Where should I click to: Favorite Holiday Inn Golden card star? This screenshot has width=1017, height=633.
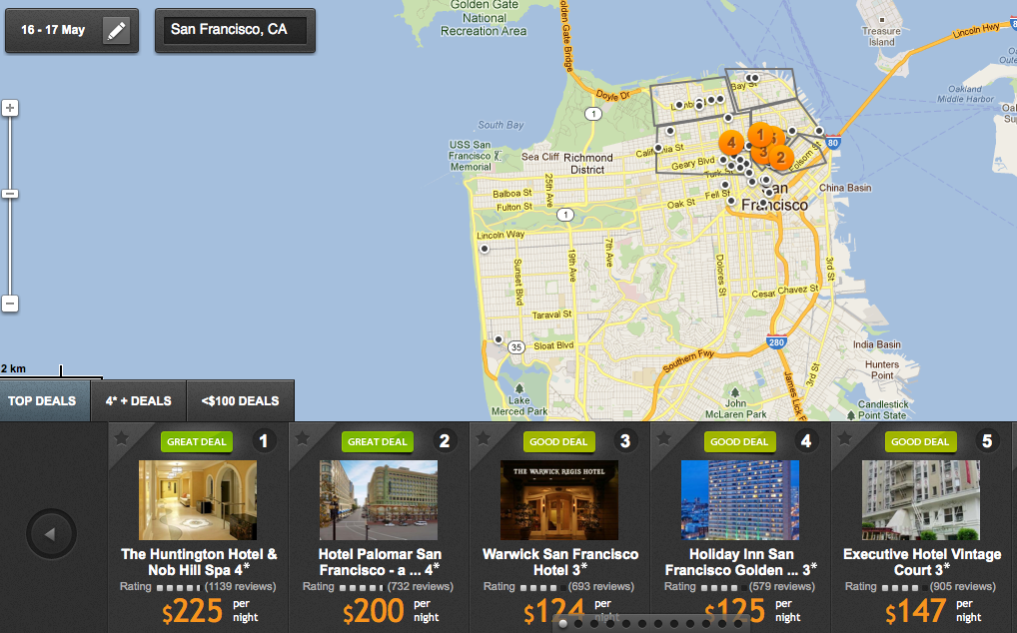[664, 439]
